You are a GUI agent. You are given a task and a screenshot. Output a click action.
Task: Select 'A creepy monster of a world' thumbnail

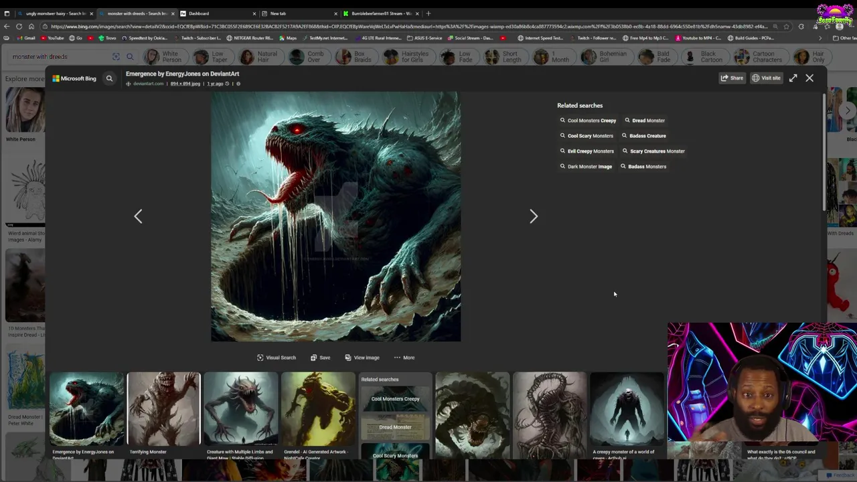627,409
